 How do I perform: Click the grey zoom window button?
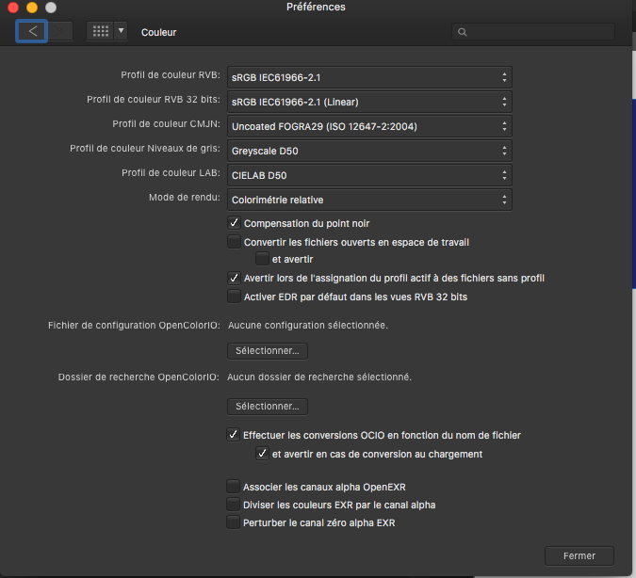(51, 8)
